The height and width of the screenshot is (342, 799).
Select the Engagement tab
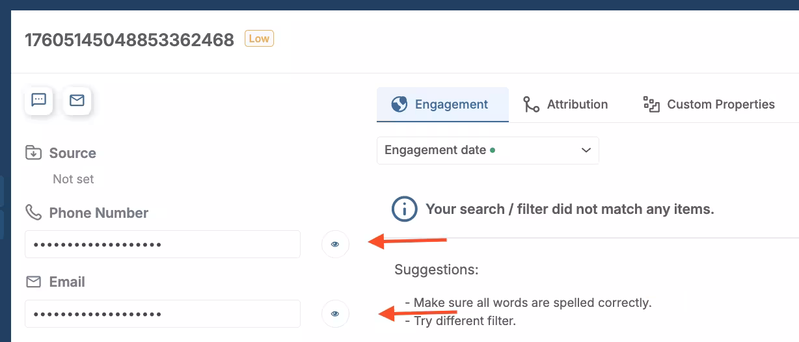click(x=442, y=104)
